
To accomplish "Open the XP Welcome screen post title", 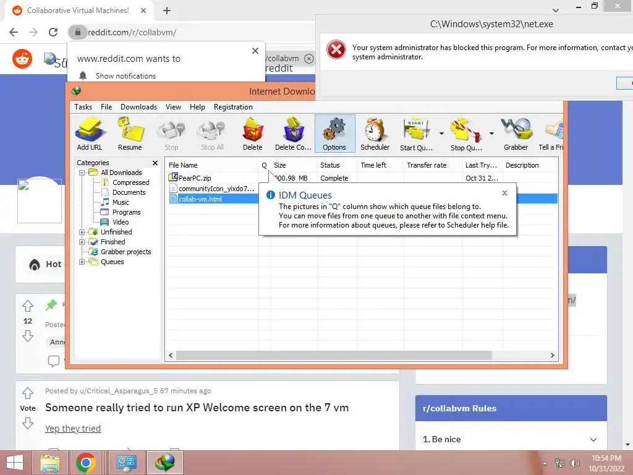I will (197, 408).
